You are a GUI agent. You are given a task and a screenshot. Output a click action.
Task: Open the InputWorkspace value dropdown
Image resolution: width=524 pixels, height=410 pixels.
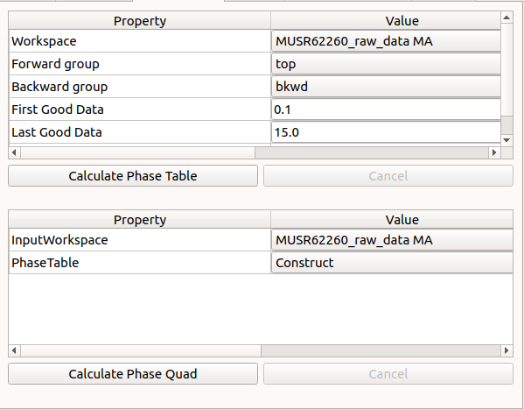[x=392, y=240]
